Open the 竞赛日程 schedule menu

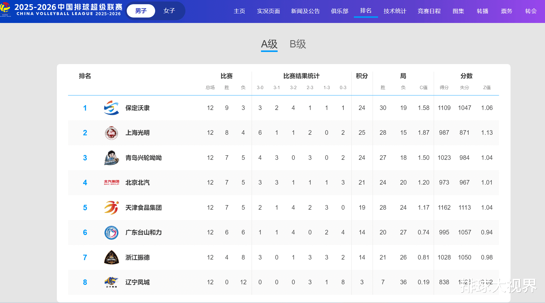click(429, 11)
